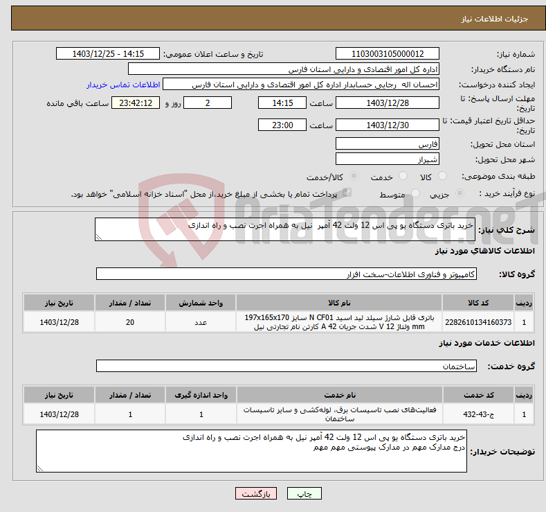The height and width of the screenshot is (512, 546).
Task: Click the delivery city field شیراز
Action: tap(388, 159)
